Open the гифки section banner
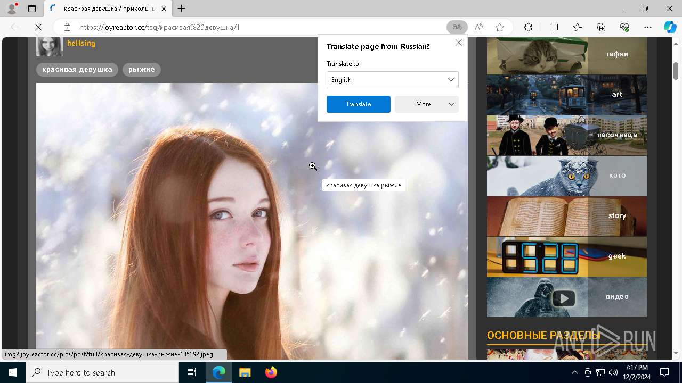 click(567, 55)
